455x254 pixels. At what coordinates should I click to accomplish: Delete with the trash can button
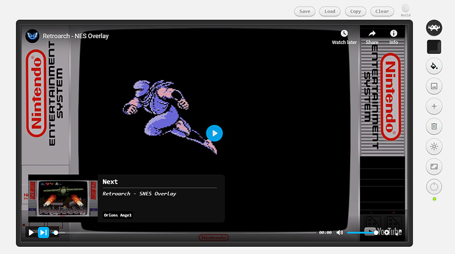coord(434,126)
